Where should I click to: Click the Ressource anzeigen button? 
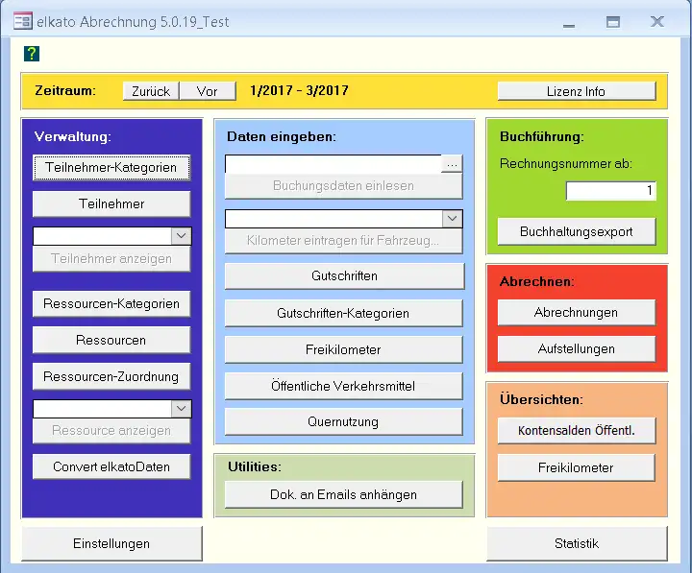click(x=111, y=431)
